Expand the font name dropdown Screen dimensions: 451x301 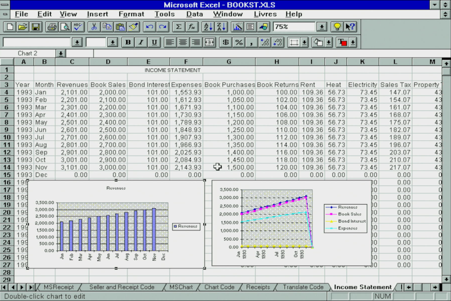click(77, 42)
